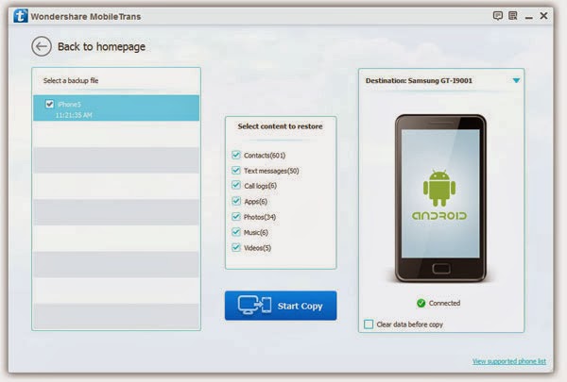The height and width of the screenshot is (382, 567).
Task: Toggle the iPhone5 backup file checkbox
Action: tap(49, 105)
